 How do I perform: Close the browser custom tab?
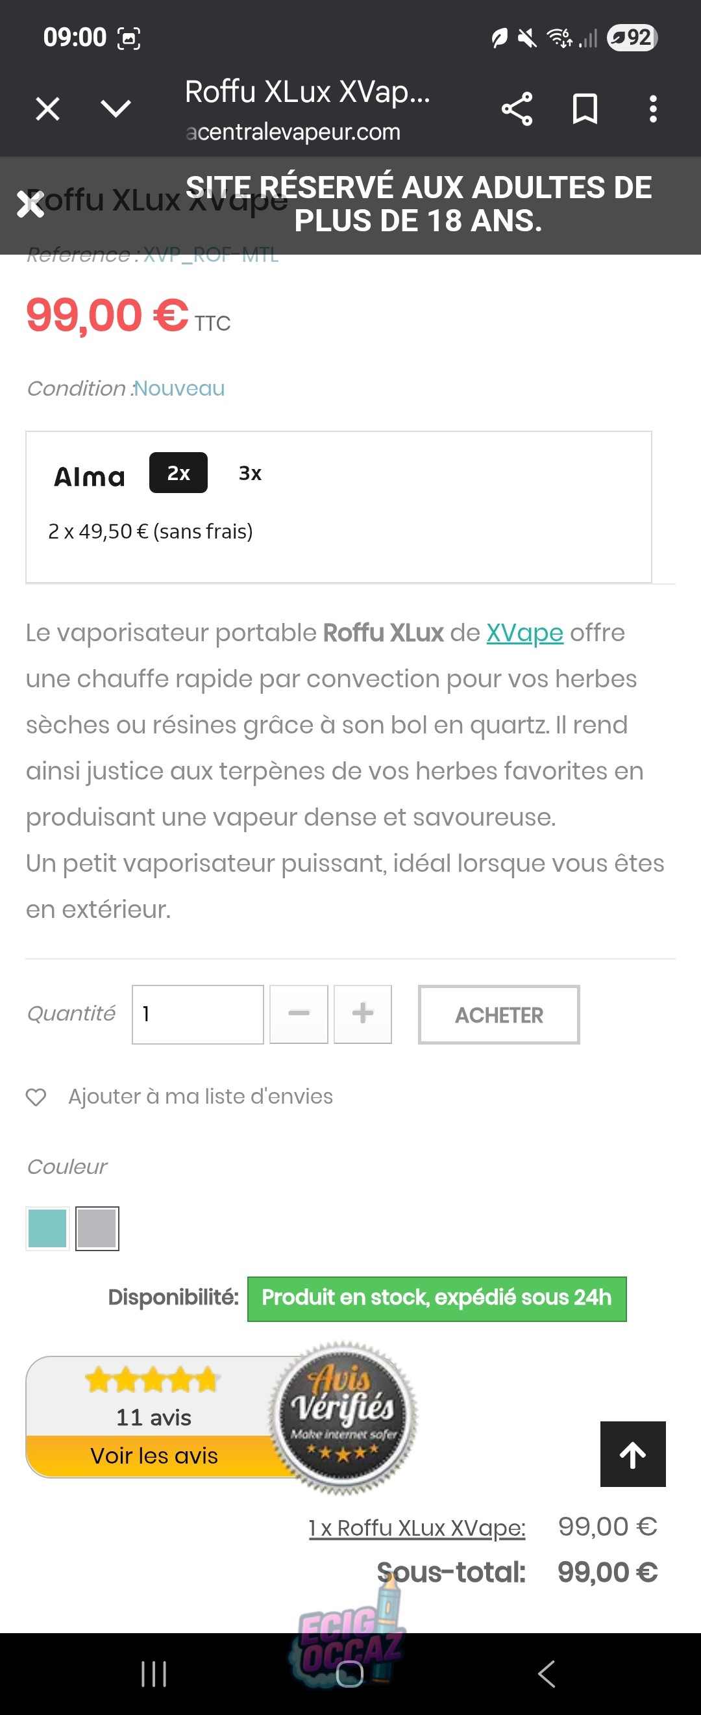click(47, 108)
